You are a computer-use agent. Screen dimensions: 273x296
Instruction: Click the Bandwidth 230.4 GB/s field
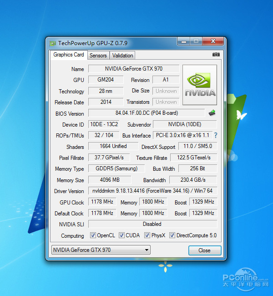(193, 180)
